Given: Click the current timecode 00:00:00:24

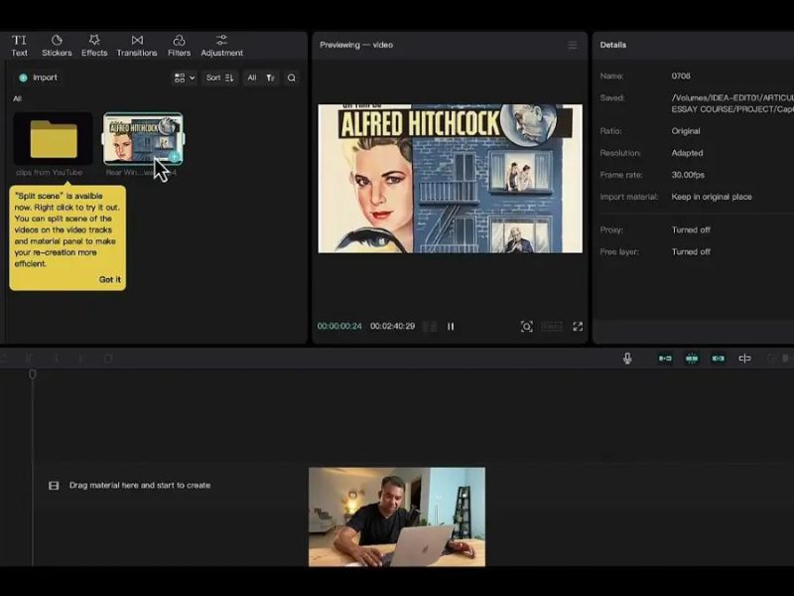Looking at the screenshot, I should pyautogui.click(x=339, y=326).
